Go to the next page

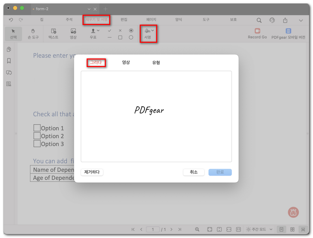171,229
